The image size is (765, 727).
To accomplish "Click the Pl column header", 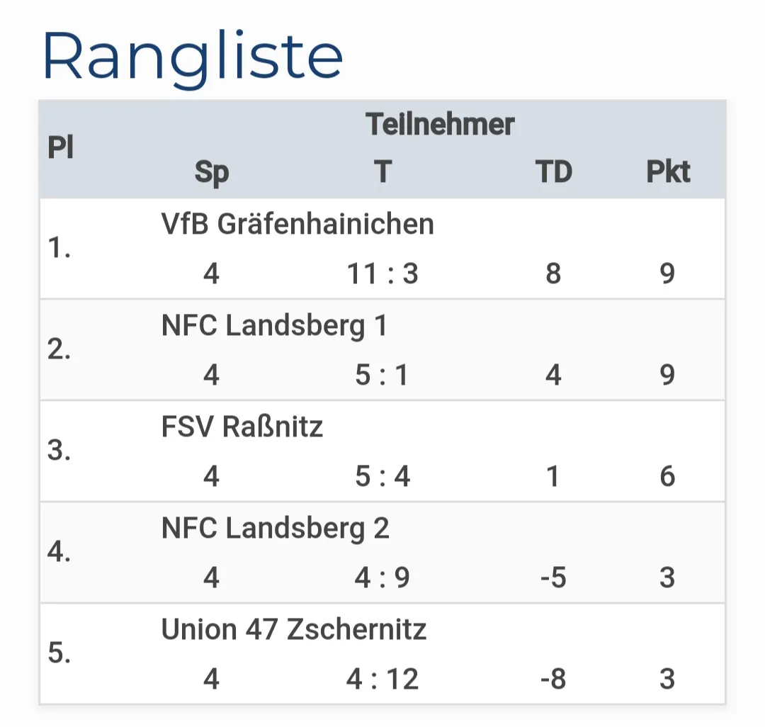I will click(60, 147).
